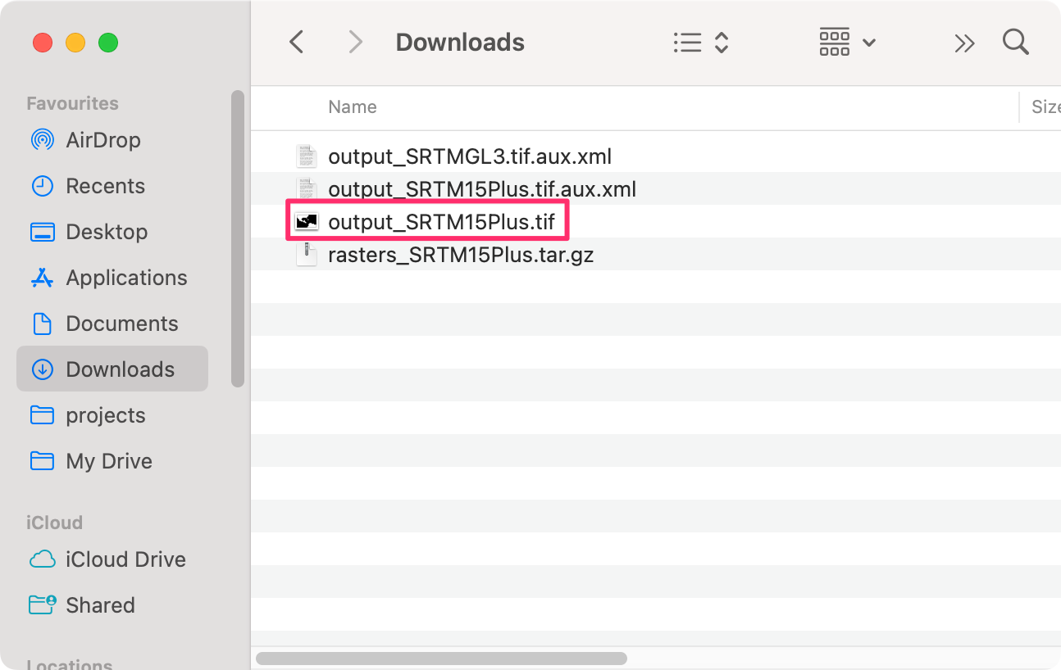
Task: Open Applications from Favourites sidebar
Action: point(126,278)
